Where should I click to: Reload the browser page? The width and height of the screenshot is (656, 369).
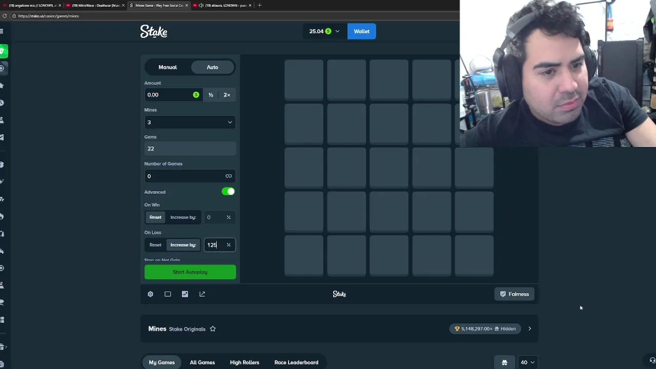coord(5,16)
